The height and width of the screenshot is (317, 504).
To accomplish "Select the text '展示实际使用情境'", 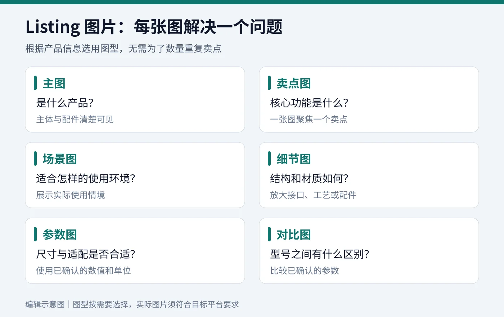I will (71, 195).
